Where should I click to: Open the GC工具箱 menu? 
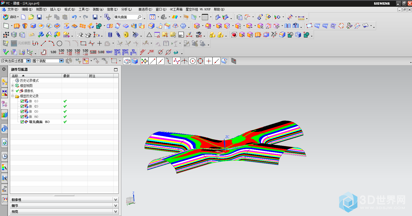pyautogui.click(x=176, y=10)
